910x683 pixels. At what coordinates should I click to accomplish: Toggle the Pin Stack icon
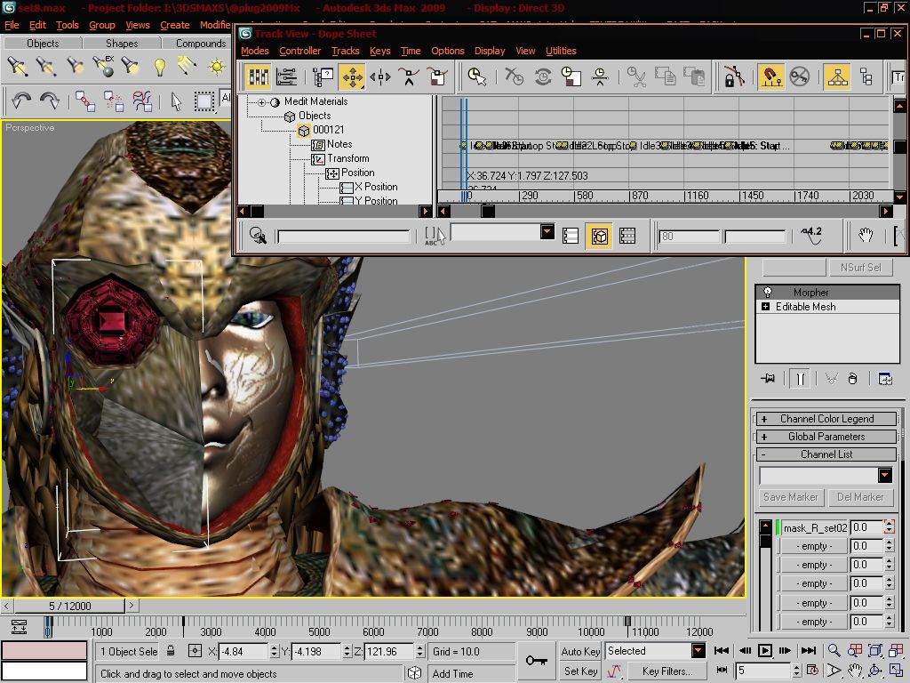click(767, 379)
